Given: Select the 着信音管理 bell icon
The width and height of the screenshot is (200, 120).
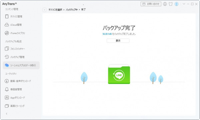Looking at the screenshot, I should point(7,89).
